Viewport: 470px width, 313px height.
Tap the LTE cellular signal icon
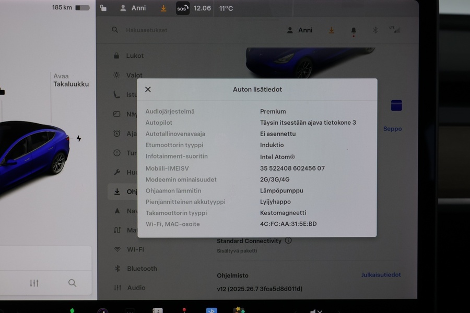coord(396,30)
